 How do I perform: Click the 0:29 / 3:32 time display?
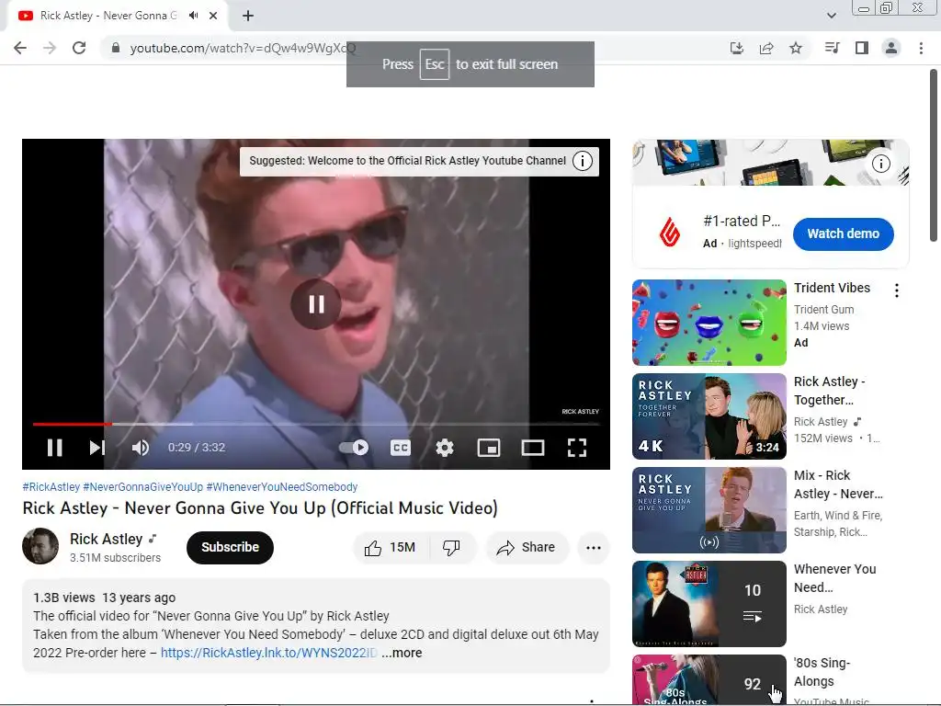point(197,448)
